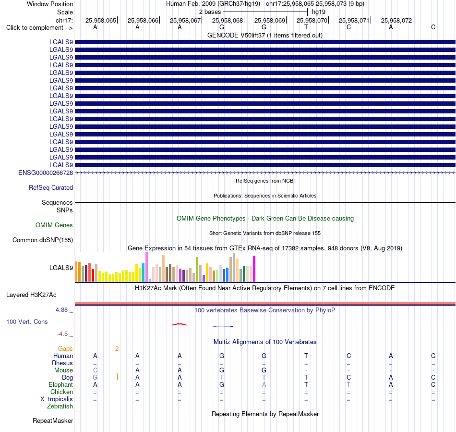Click the '2 bases' scale bar
Screen dimensions: 456x432
pos(265,12)
